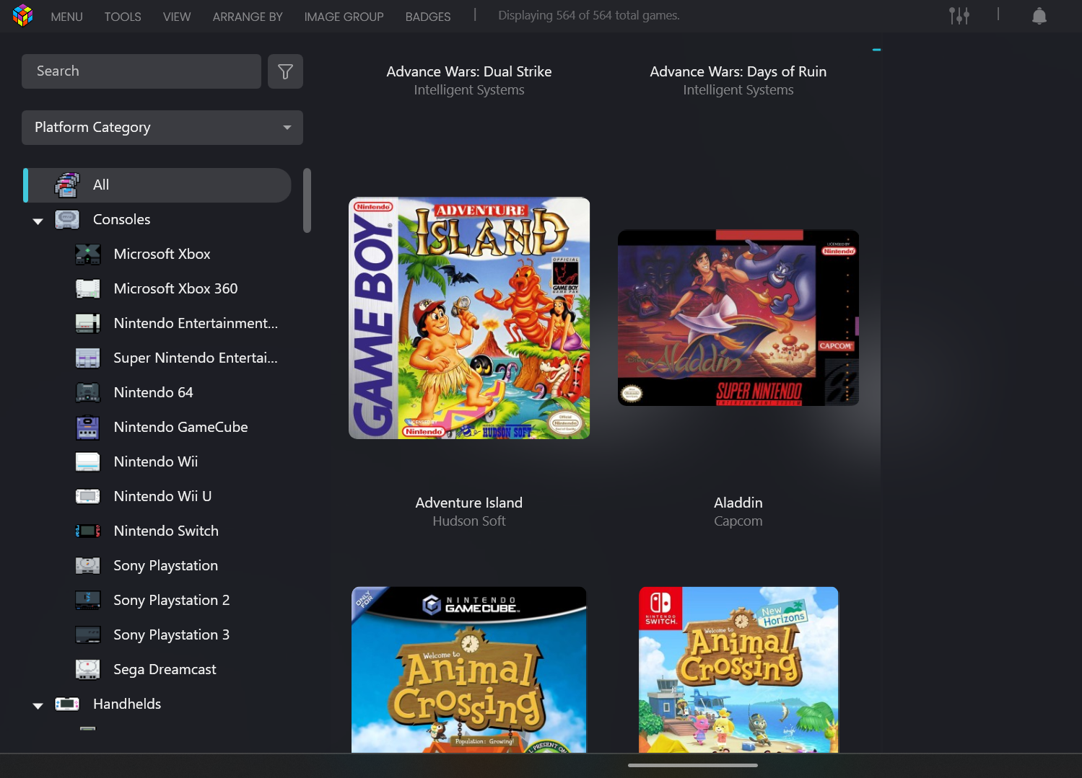Select Microsoft Xbox 360 platform label
The width and height of the screenshot is (1082, 778).
pyautogui.click(x=176, y=288)
